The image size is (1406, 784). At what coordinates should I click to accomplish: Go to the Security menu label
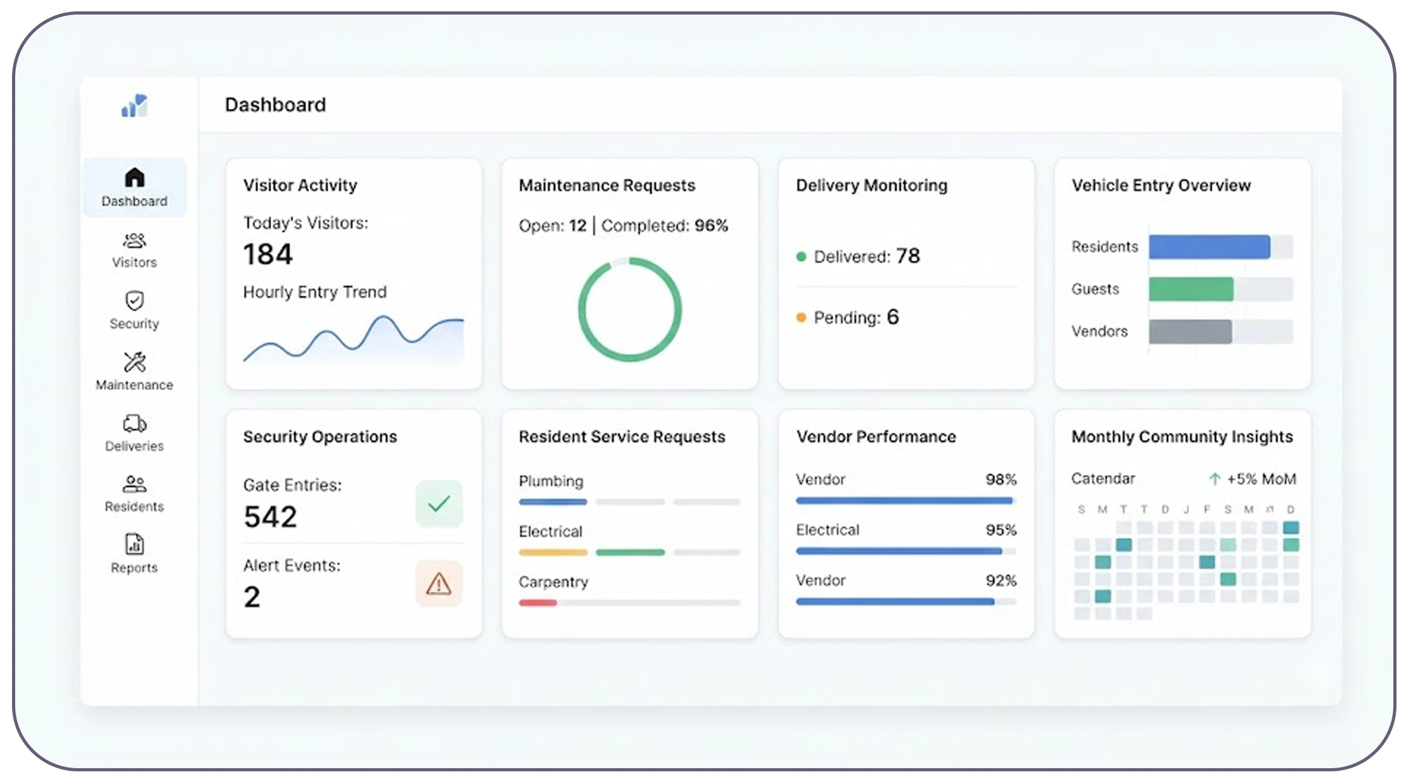coord(134,324)
